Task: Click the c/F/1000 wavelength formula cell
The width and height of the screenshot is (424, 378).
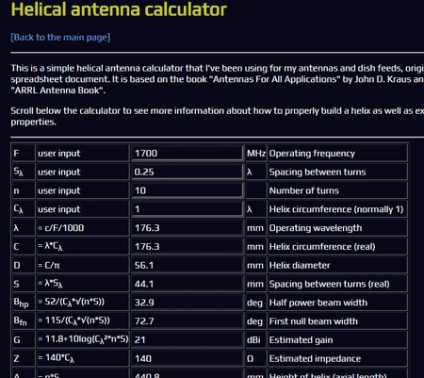Action: pos(83,228)
